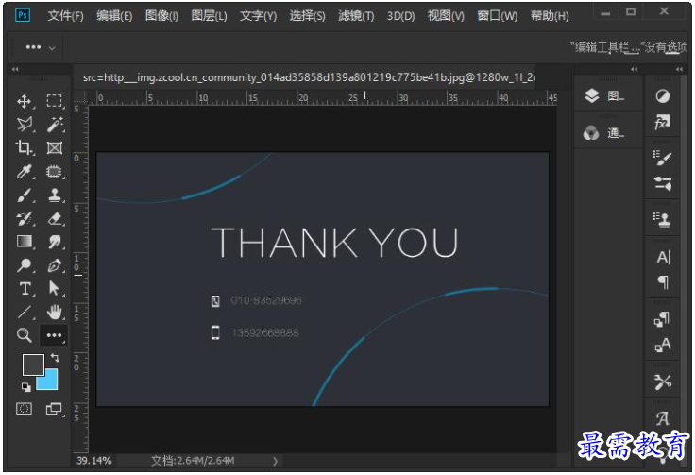Click the 39.14% zoom level field
Viewport: 695px width, 475px height.
pyautogui.click(x=94, y=461)
